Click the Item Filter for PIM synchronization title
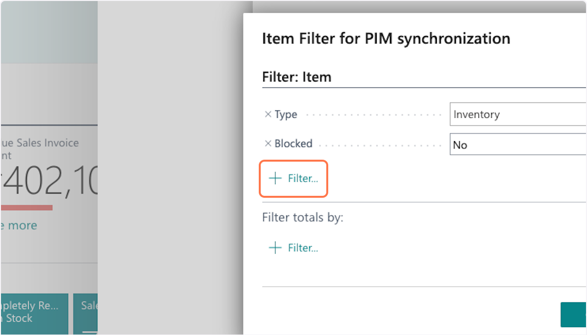The image size is (587, 335). pos(386,39)
